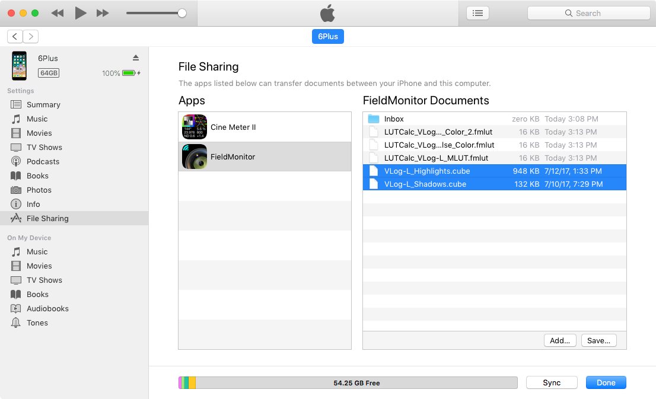Select the Inbox folder
This screenshot has height=399, width=656.
[495, 119]
